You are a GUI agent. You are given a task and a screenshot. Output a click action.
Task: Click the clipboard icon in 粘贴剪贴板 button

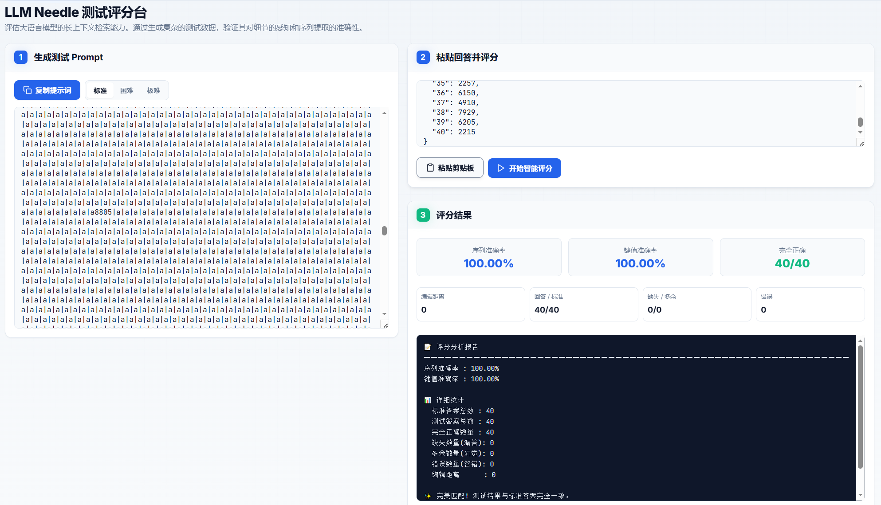click(x=430, y=168)
